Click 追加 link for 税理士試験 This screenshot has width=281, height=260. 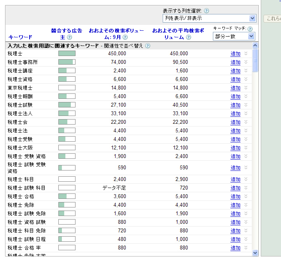(x=235, y=105)
